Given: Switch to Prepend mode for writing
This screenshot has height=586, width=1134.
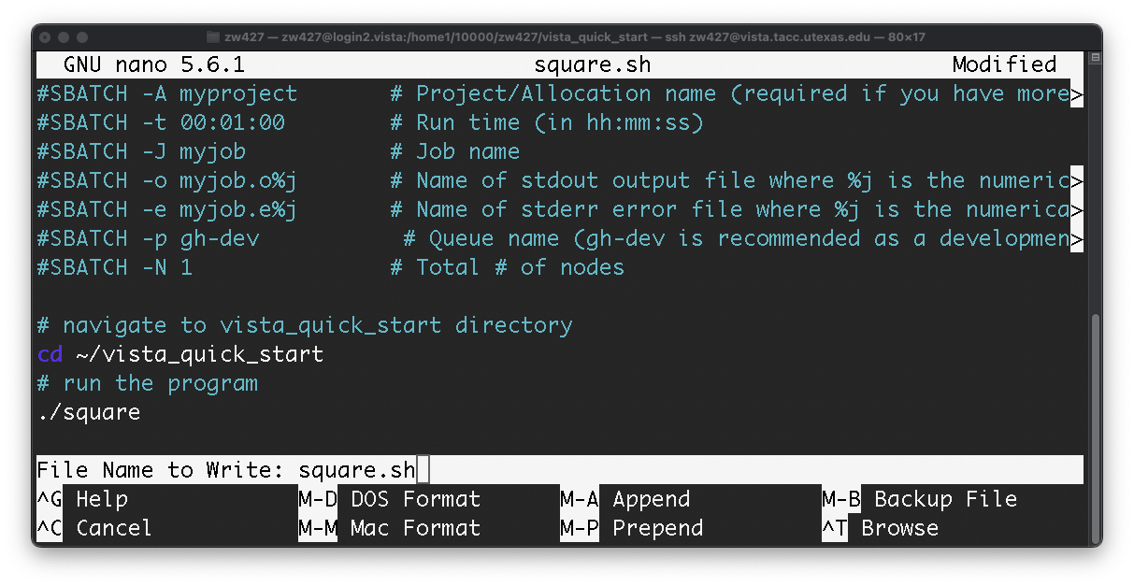Looking at the screenshot, I should (657, 527).
